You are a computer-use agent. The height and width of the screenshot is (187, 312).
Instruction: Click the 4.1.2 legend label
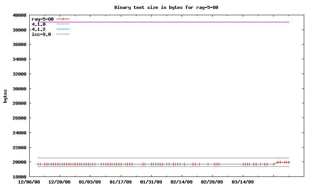pos(39,29)
